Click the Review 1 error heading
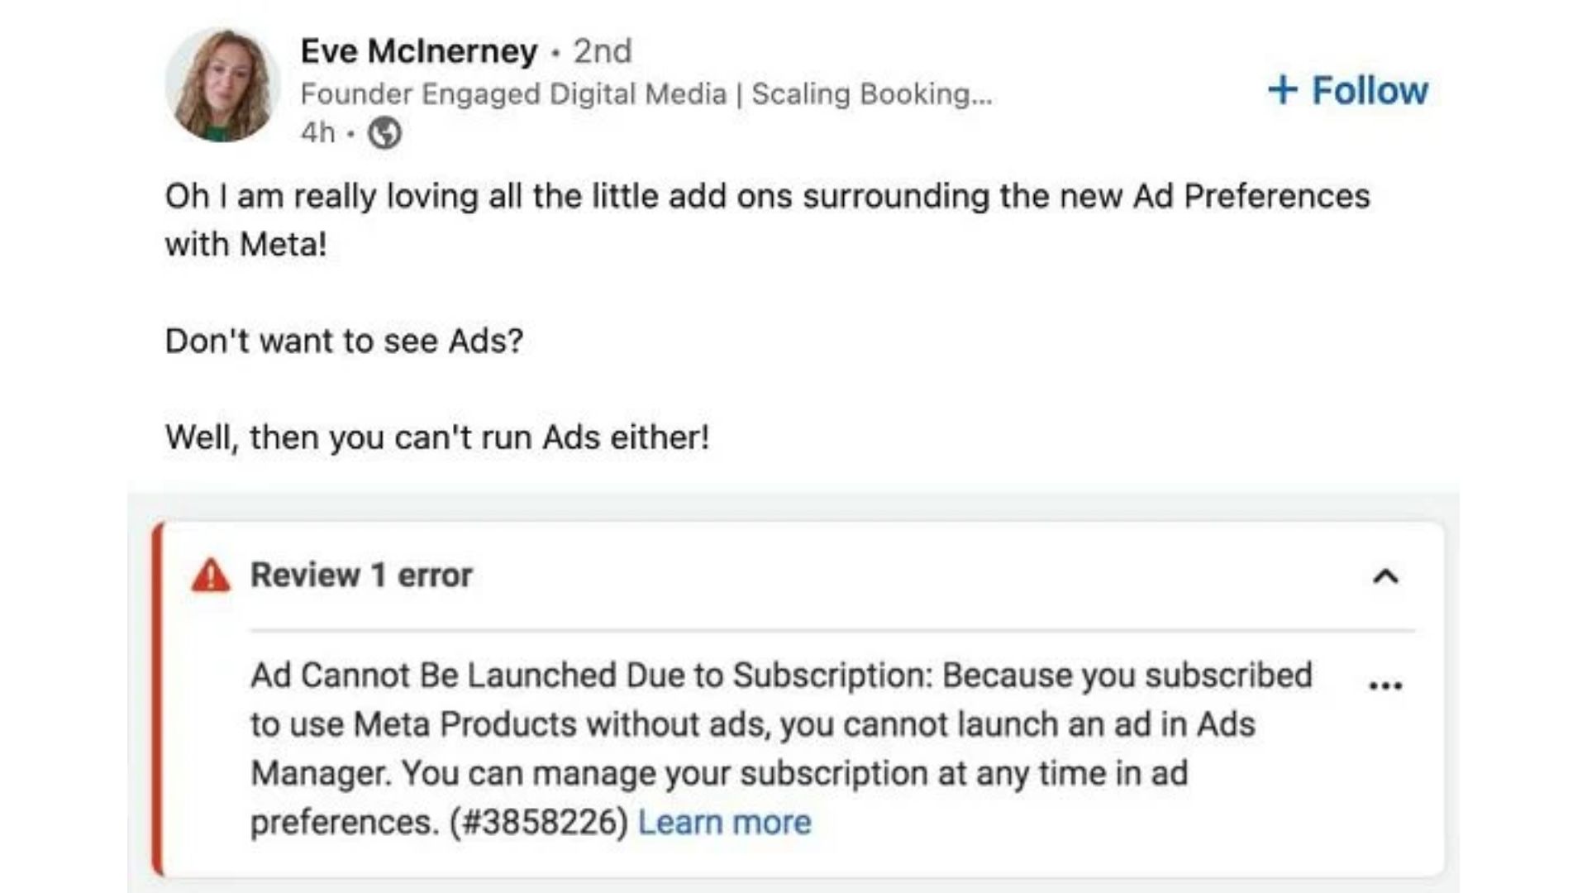Image resolution: width=1587 pixels, height=893 pixels. [x=361, y=575]
